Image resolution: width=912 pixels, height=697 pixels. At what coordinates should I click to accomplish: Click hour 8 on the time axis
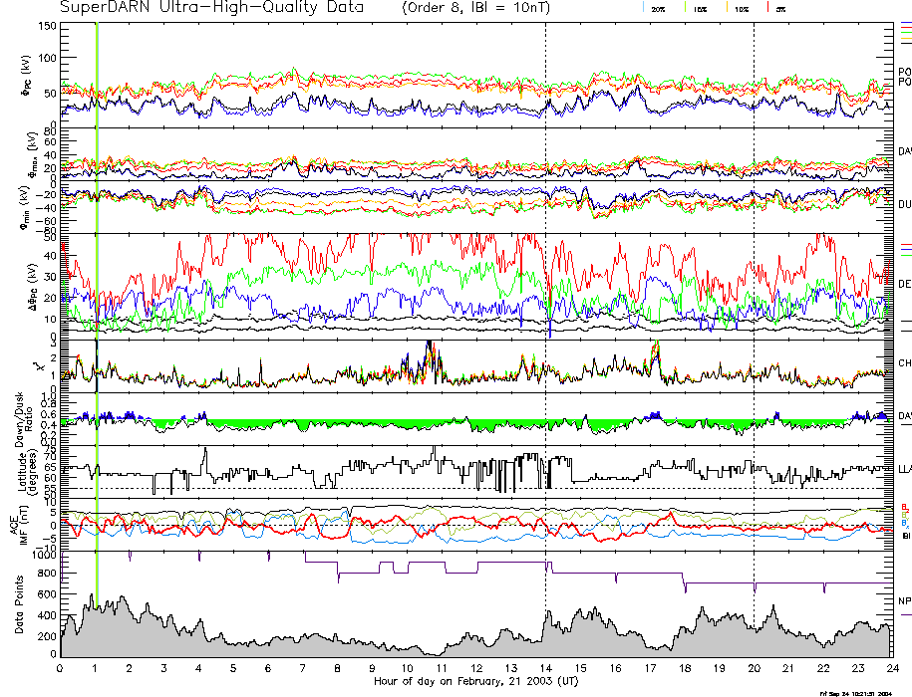click(x=338, y=669)
